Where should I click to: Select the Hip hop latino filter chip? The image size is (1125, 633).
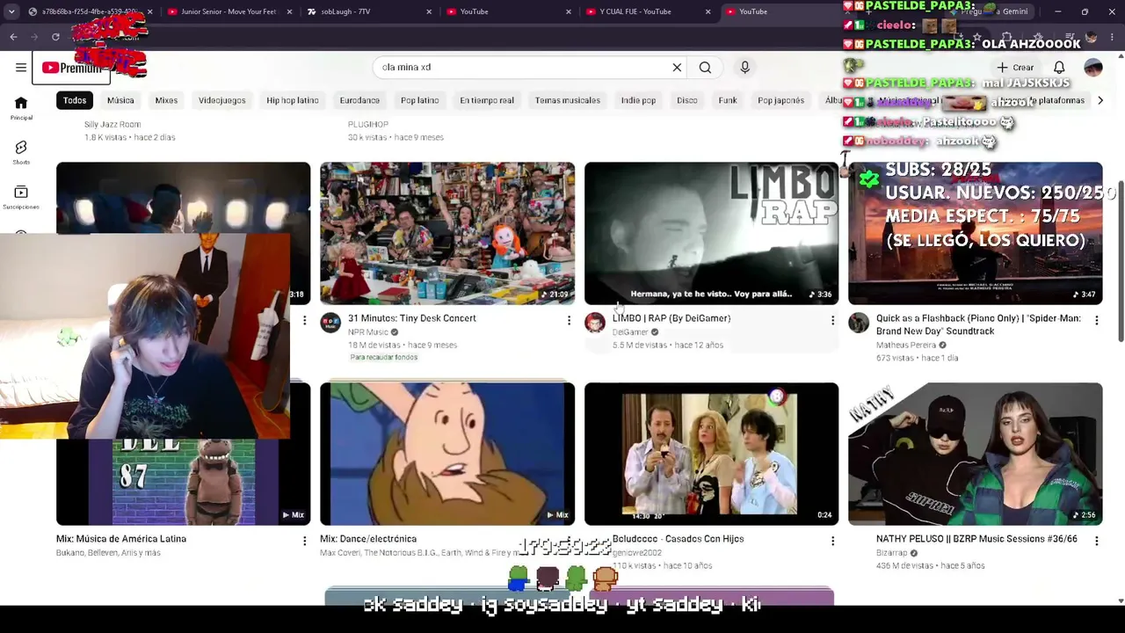pyautogui.click(x=293, y=100)
